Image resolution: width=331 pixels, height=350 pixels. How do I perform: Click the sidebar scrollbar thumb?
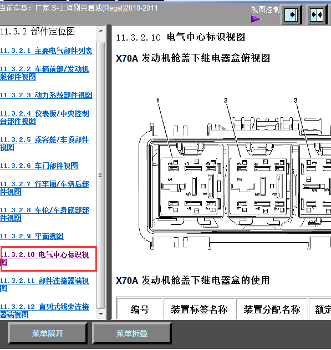point(101,175)
